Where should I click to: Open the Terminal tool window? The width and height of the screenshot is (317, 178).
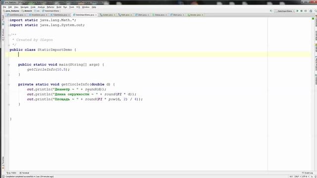point(24,173)
